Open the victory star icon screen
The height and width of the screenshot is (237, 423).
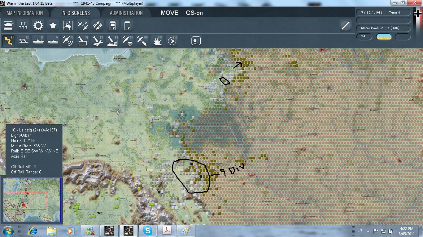point(53,25)
